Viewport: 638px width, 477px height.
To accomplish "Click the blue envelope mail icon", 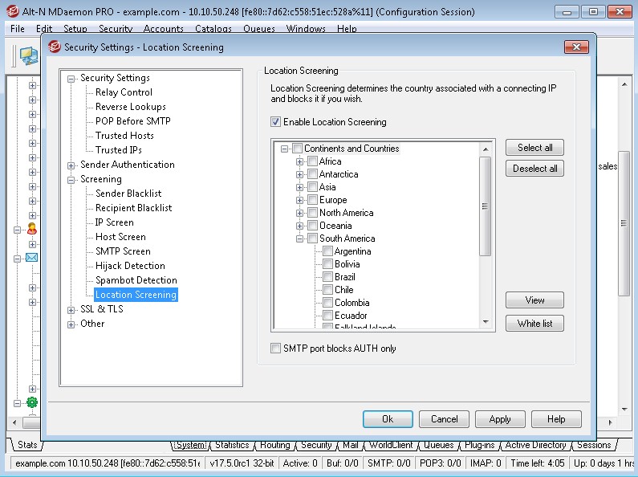I will pyautogui.click(x=32, y=258).
